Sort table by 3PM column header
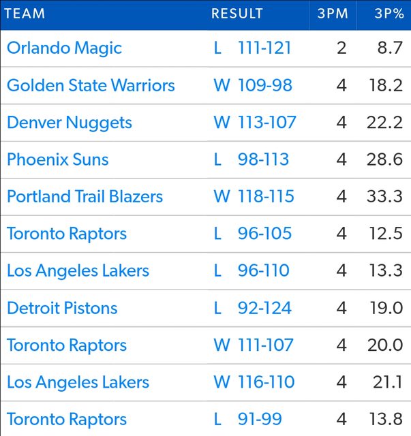 click(331, 14)
